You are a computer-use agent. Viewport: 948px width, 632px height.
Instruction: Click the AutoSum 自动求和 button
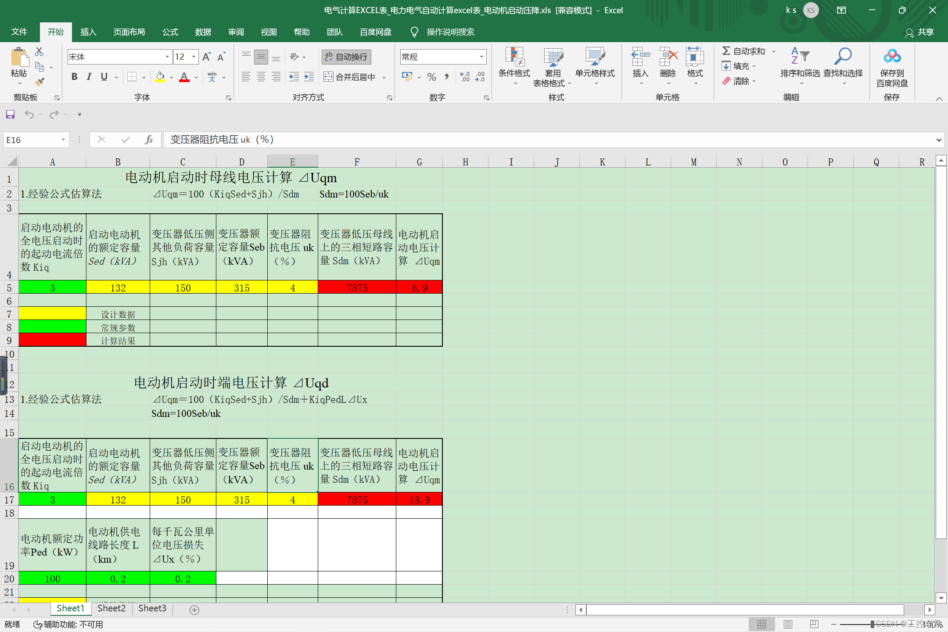tap(744, 51)
